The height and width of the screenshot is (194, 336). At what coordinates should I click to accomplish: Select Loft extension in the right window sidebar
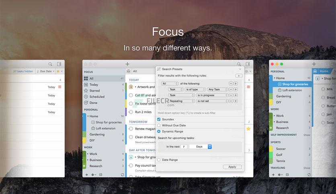coord(292,90)
